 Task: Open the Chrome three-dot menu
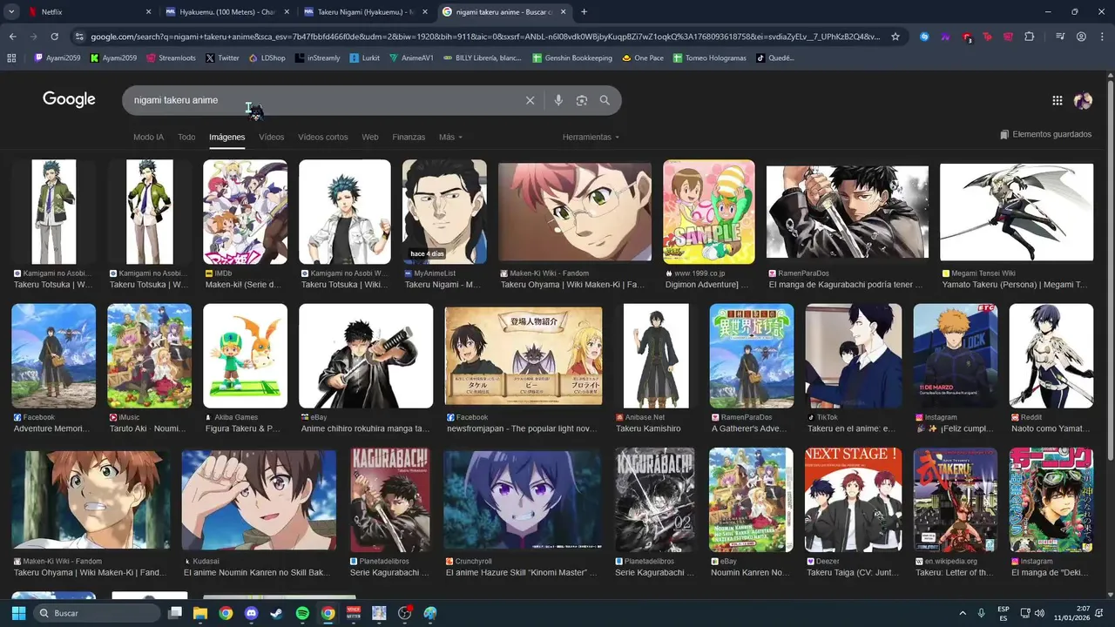[x=1102, y=37]
